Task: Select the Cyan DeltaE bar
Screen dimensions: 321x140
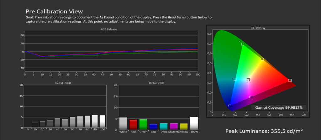Action: click(x=164, y=126)
